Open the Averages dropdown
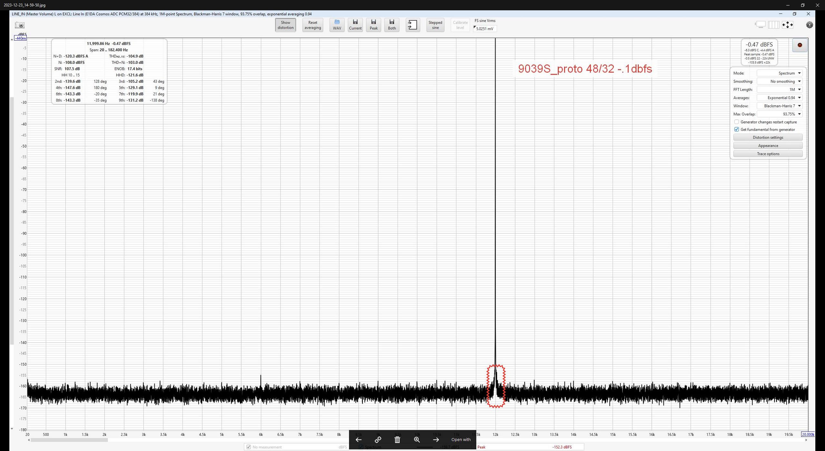Screen dimensions: 825x451 [780, 98]
